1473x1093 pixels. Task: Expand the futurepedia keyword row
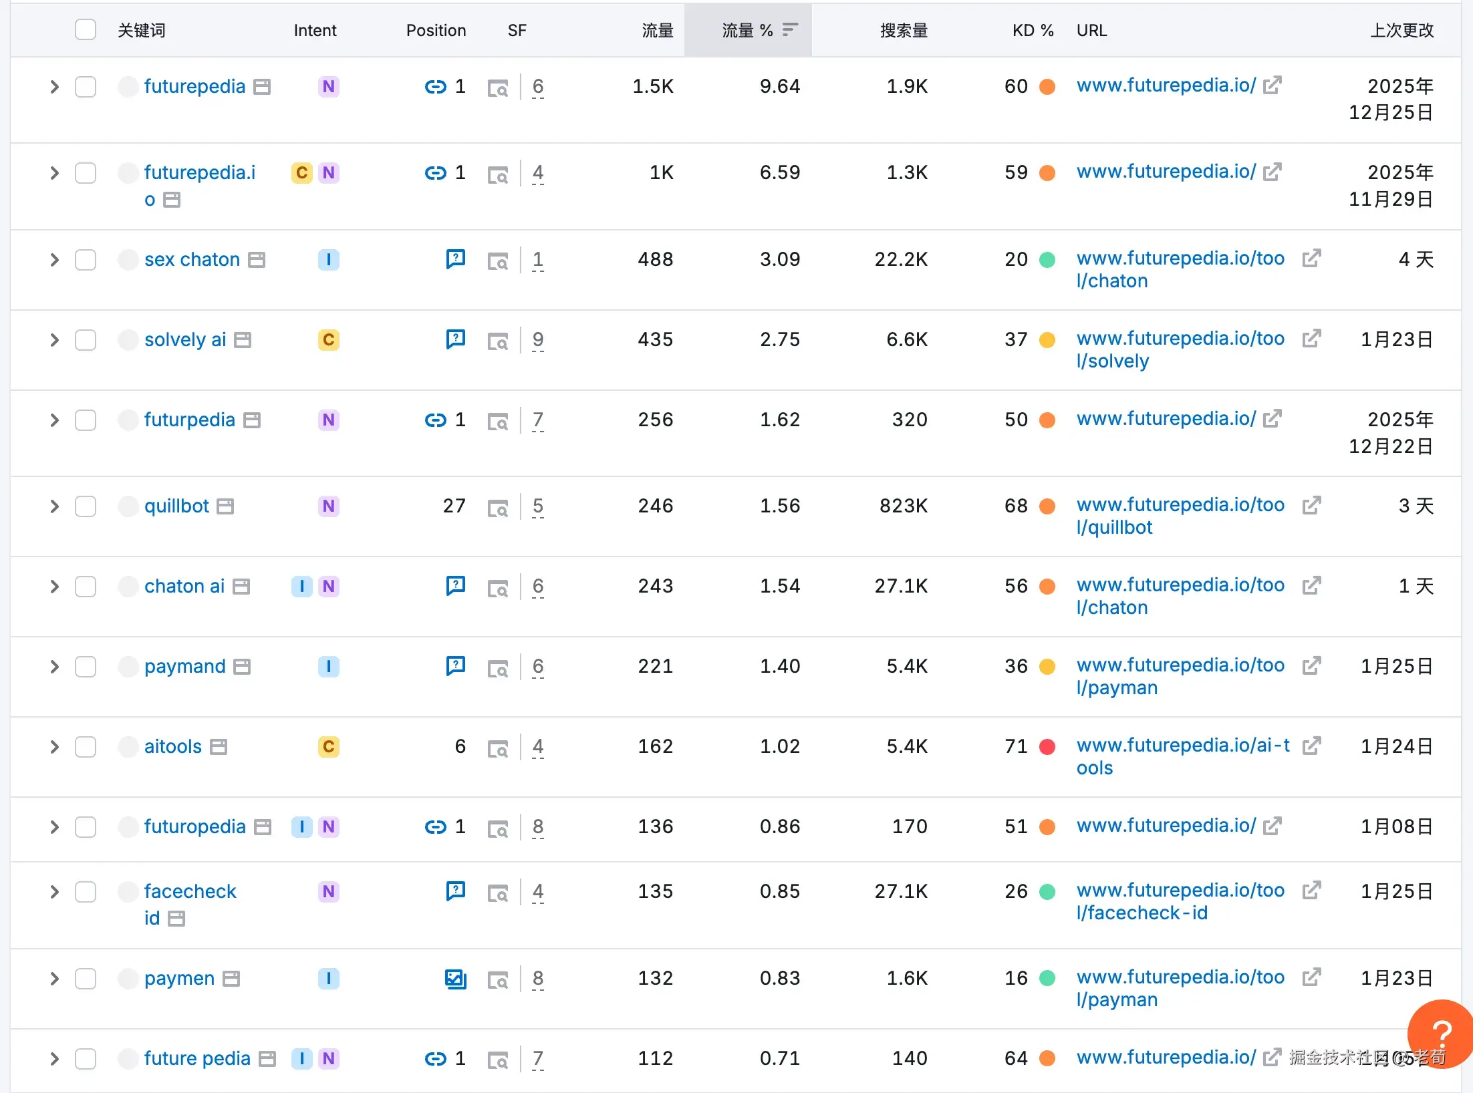pyautogui.click(x=54, y=87)
